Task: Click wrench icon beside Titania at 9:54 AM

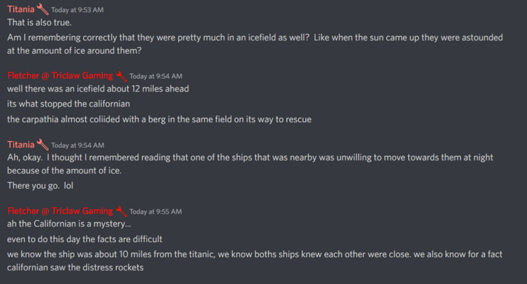Action: [43, 145]
